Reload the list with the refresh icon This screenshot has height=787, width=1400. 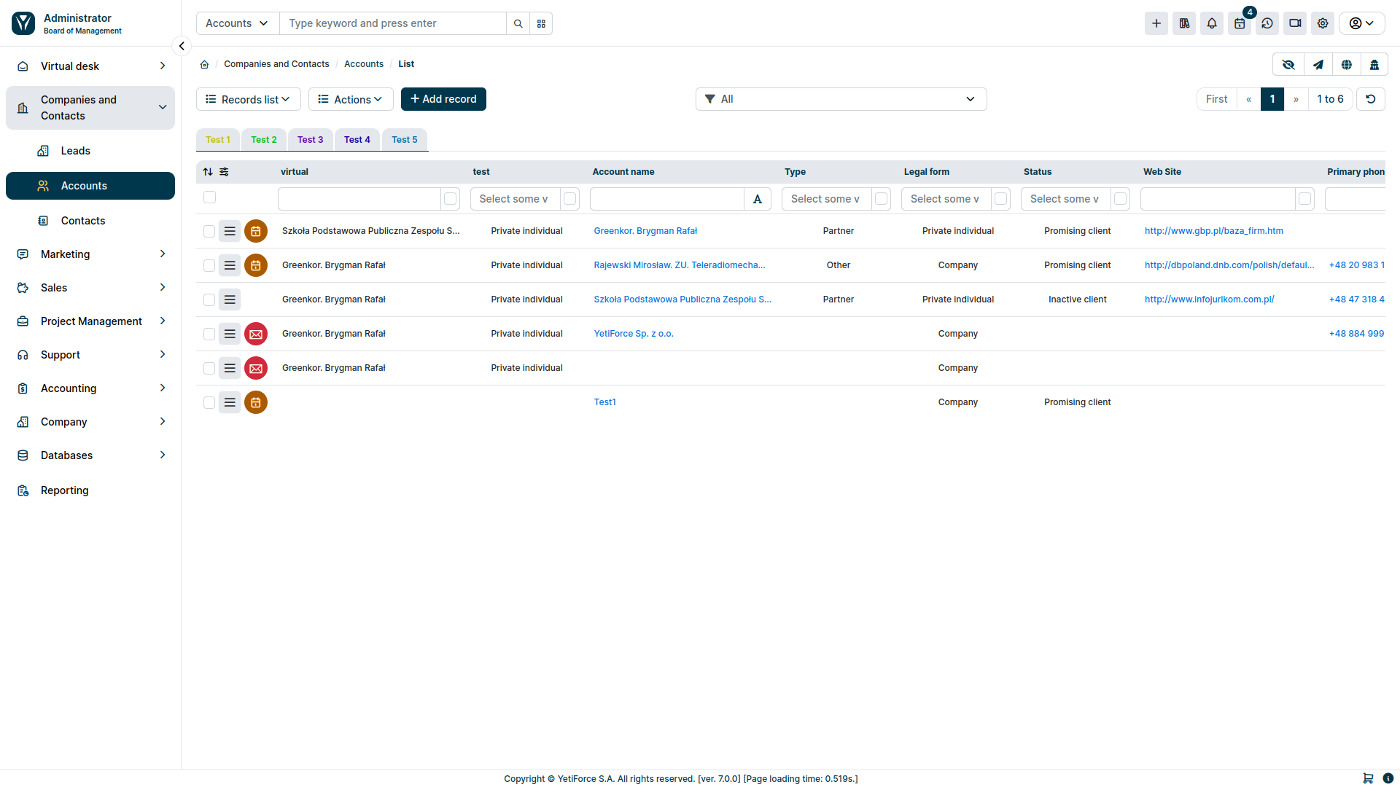1371,99
